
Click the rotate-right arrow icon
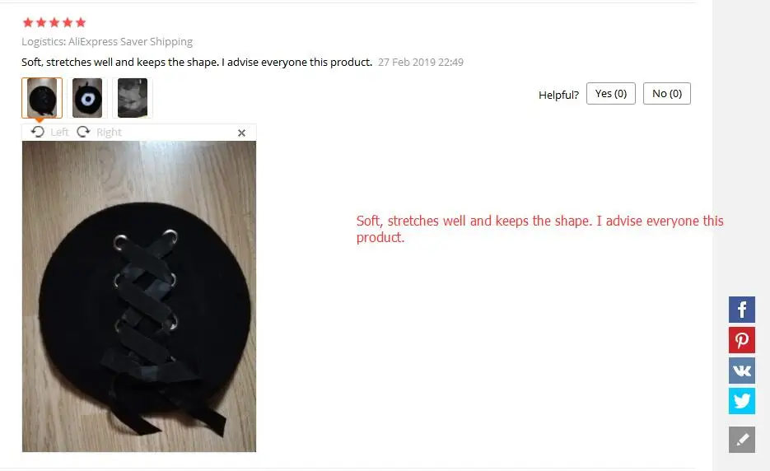[83, 132]
